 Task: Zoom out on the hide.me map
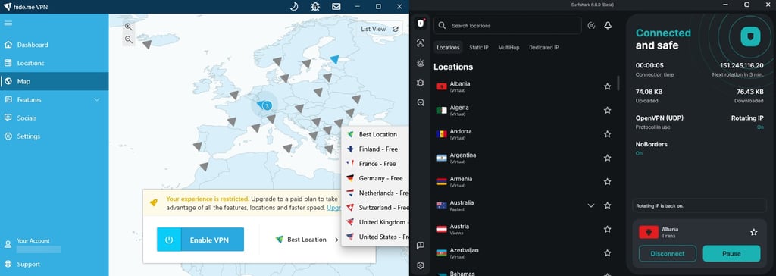tap(129, 39)
